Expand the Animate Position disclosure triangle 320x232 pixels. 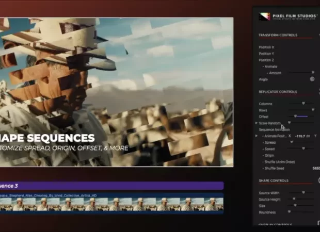point(257,136)
